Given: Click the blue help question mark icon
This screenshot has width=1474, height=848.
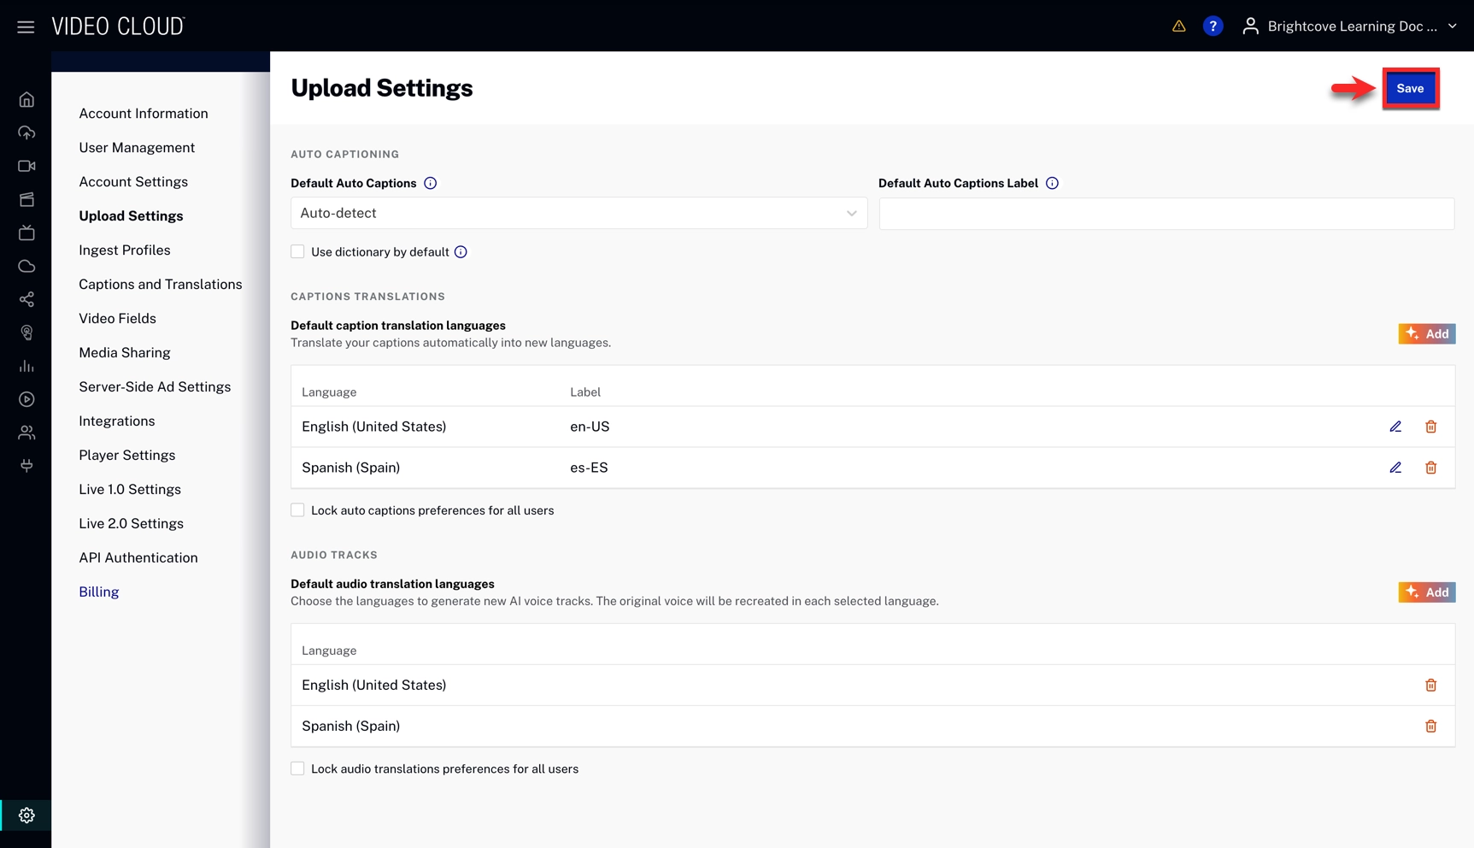Looking at the screenshot, I should [1212, 26].
